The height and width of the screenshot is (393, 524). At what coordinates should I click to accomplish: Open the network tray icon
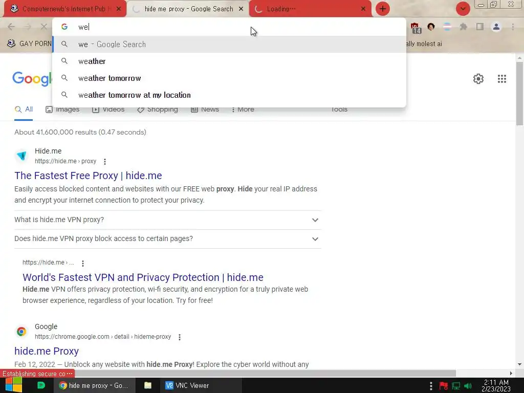[456, 386]
